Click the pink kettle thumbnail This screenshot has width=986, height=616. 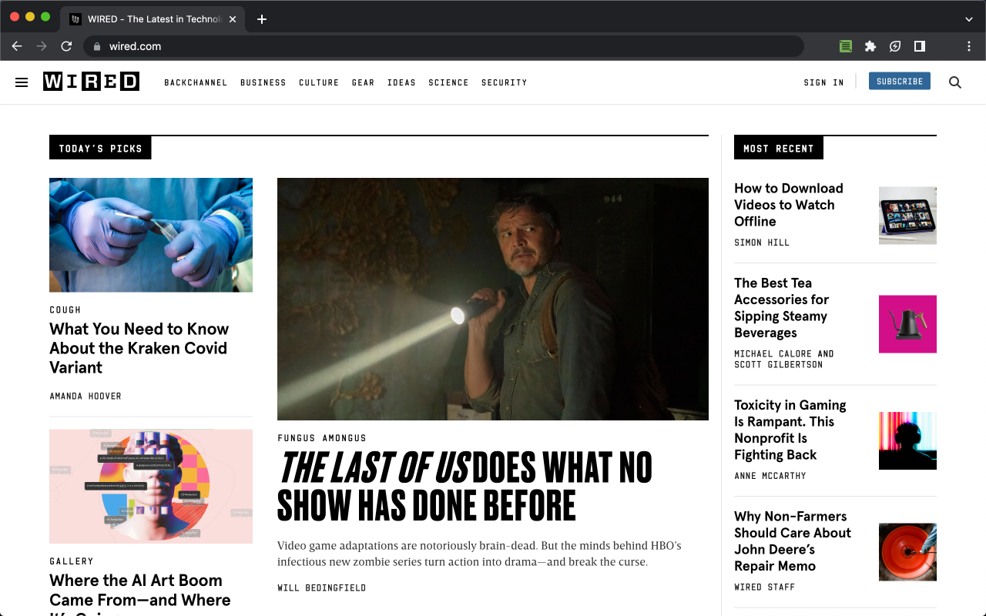(x=907, y=324)
